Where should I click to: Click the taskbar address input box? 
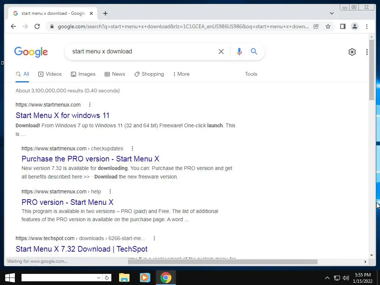coord(59,278)
